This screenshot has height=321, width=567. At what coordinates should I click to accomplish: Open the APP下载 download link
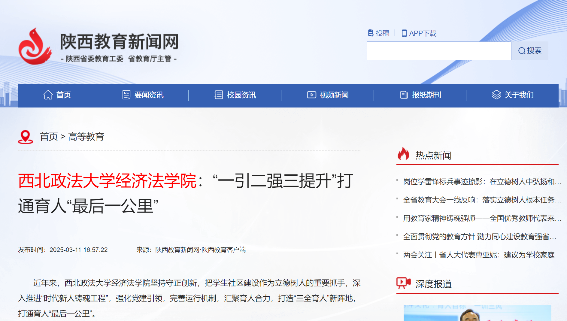tap(419, 33)
